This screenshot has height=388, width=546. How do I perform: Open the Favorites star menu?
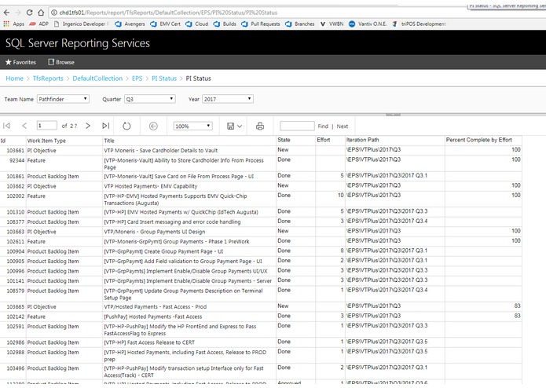(x=21, y=62)
